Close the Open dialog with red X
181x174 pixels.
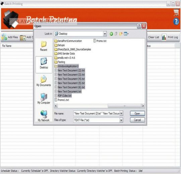click(x=144, y=26)
